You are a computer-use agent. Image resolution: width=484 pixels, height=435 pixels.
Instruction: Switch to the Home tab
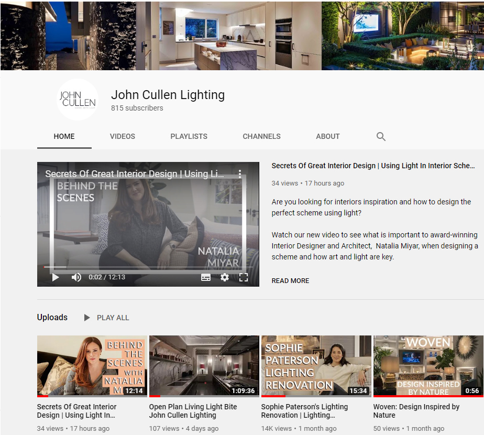(64, 136)
